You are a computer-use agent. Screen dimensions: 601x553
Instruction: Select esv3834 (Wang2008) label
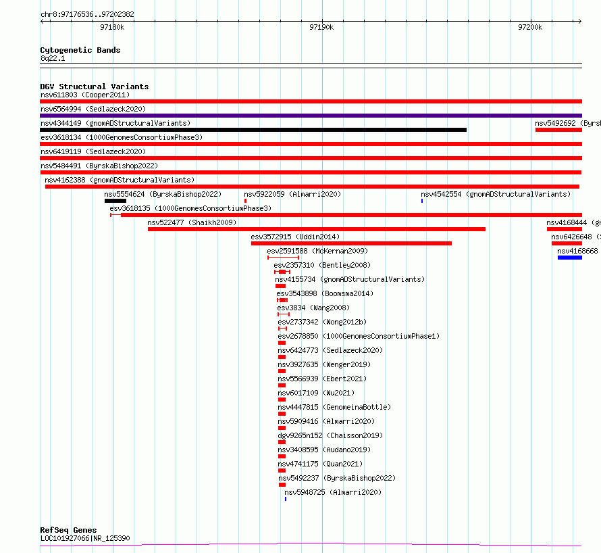coord(313,308)
